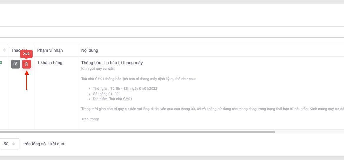Click the "trên tổng số 1 kết quả" summary text
Viewport: 344px width, 160px height.
(x=44, y=144)
